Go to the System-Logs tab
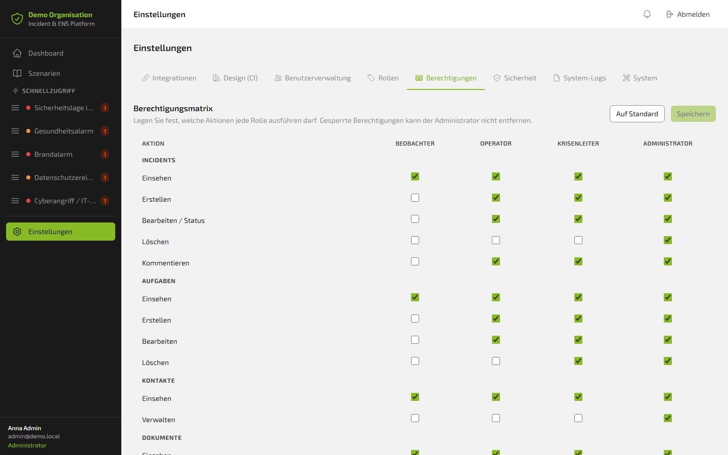The width and height of the screenshot is (728, 455). click(579, 78)
